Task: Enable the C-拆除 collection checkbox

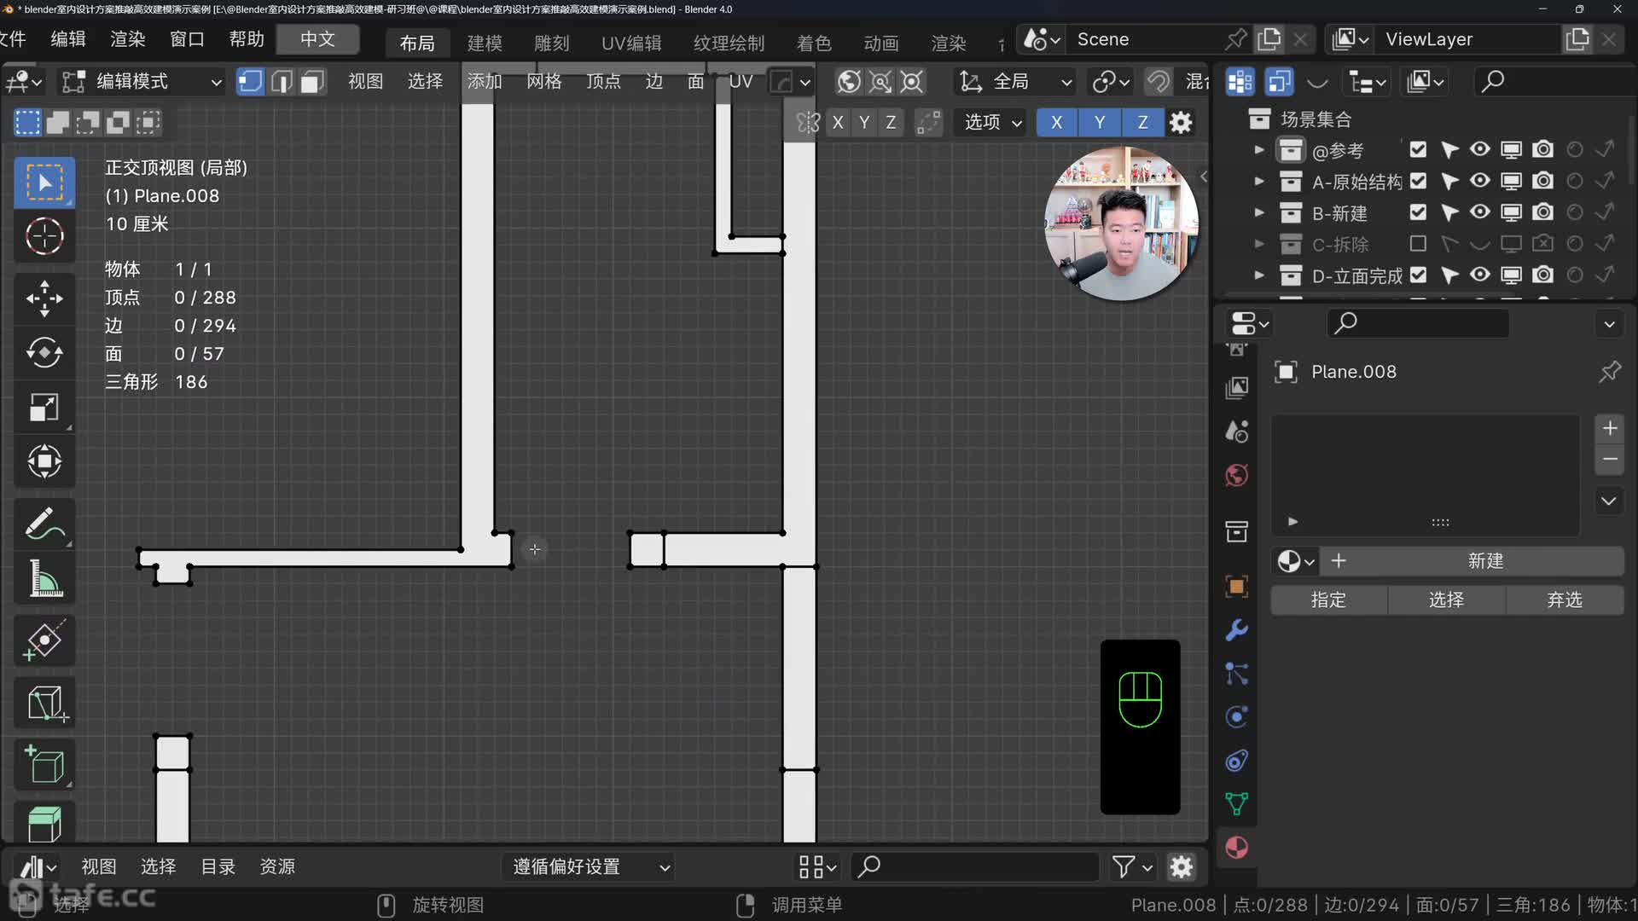Action: (x=1418, y=244)
